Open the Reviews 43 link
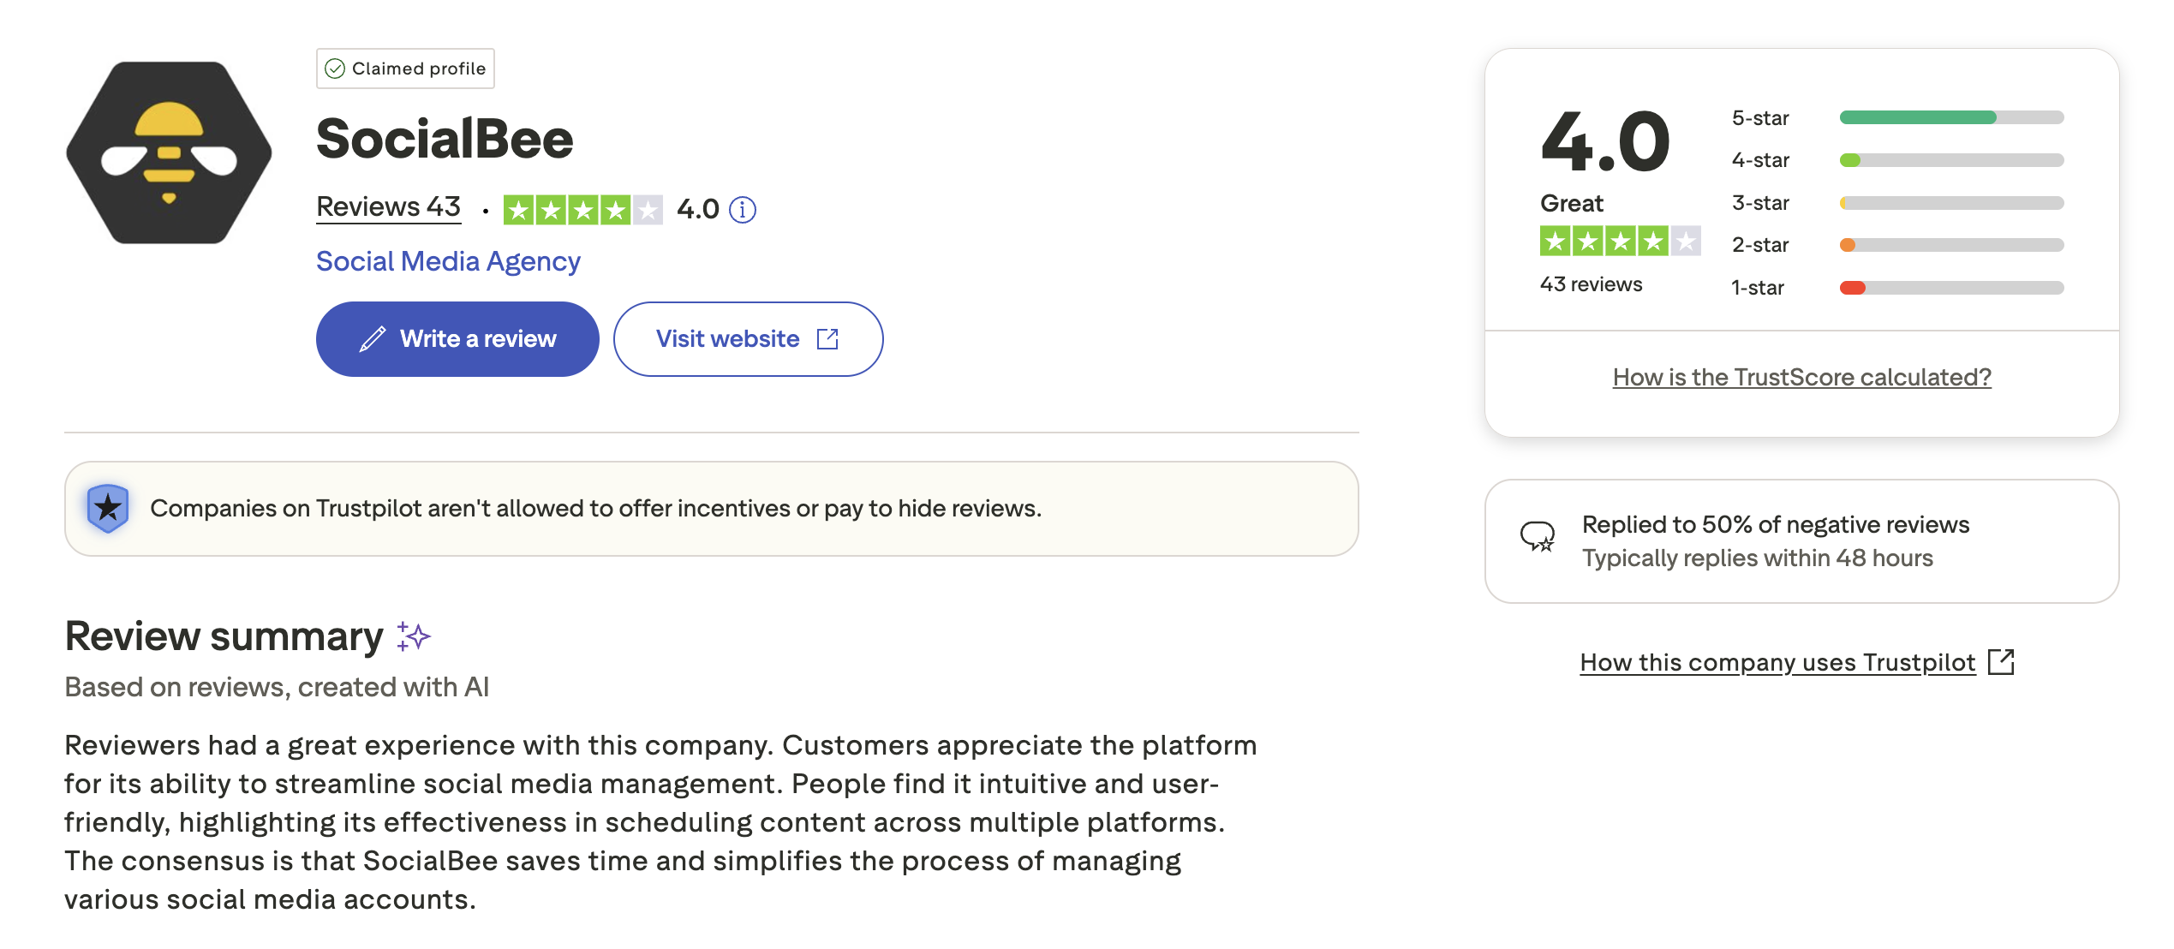This screenshot has height=949, width=2174. [387, 206]
